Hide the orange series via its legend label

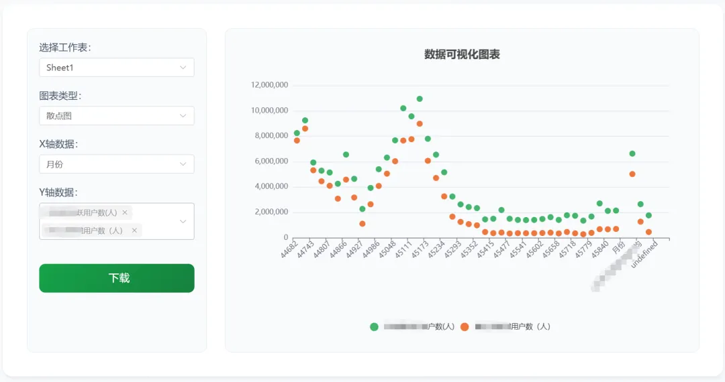tap(513, 327)
